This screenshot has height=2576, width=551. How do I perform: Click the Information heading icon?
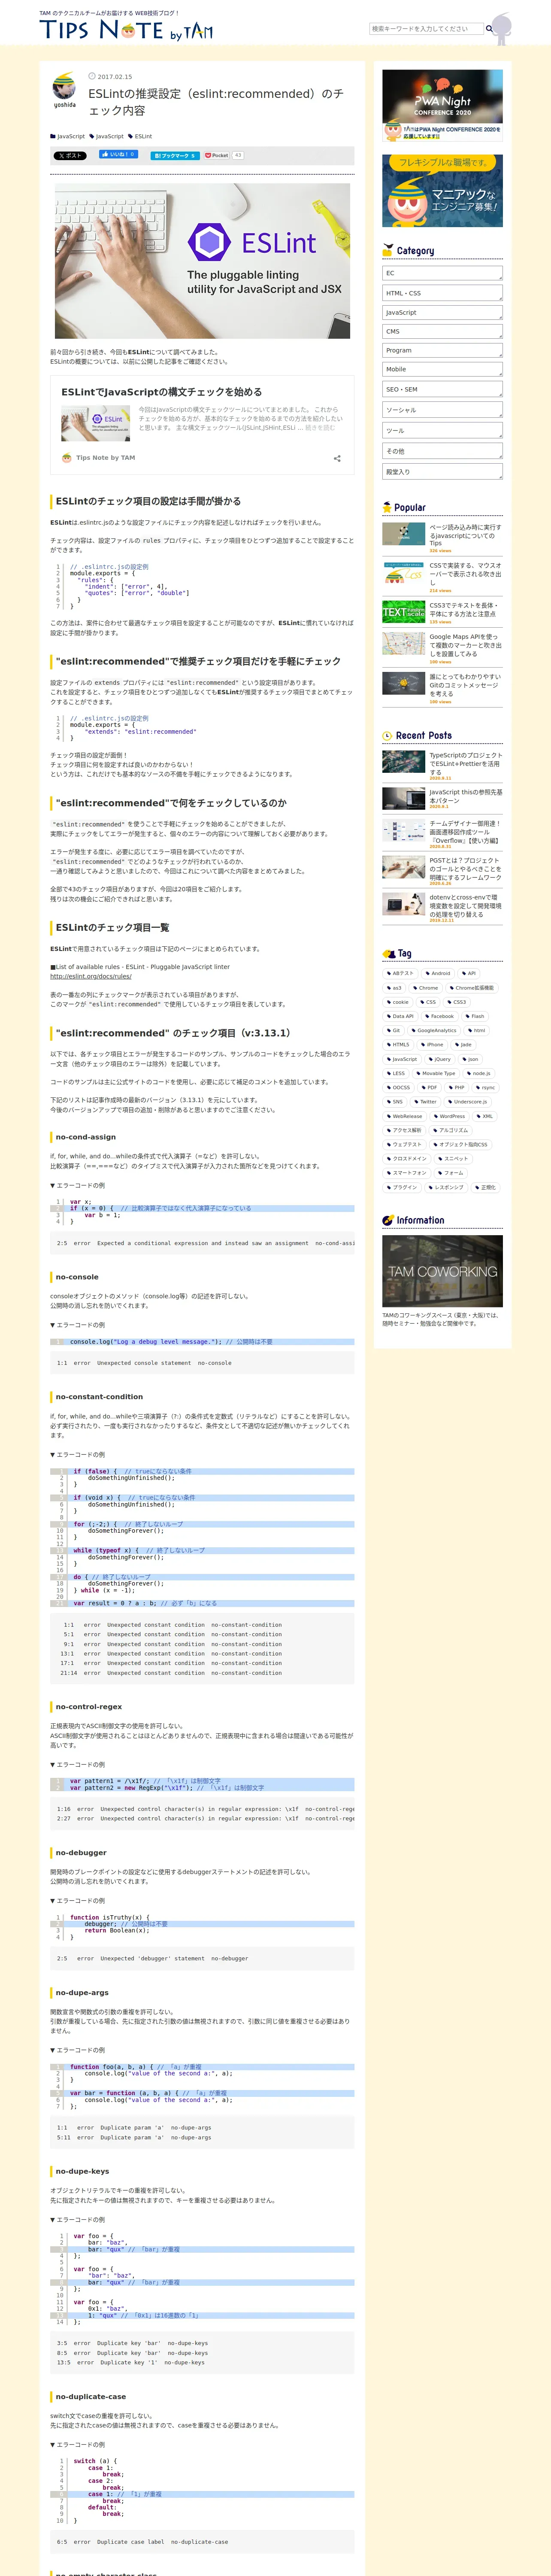(388, 1220)
